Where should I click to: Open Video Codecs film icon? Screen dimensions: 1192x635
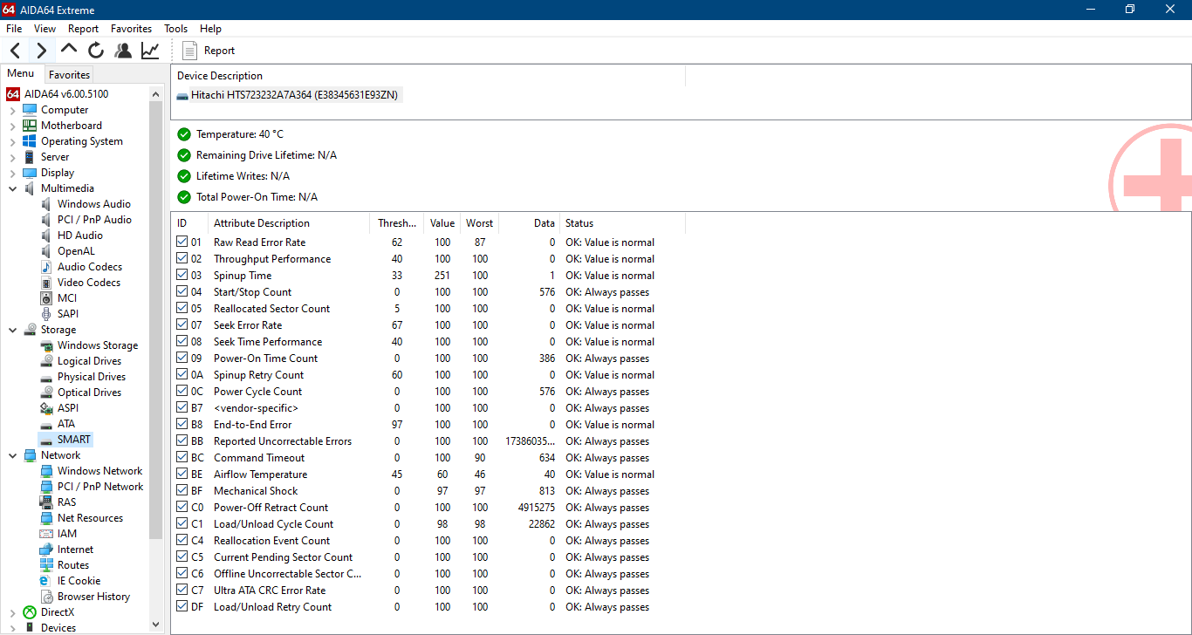[46, 283]
